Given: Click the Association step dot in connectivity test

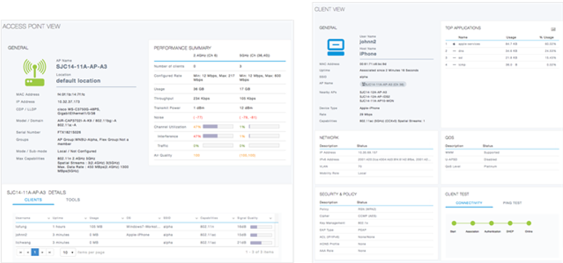Looking at the screenshot, I should 472,223.
